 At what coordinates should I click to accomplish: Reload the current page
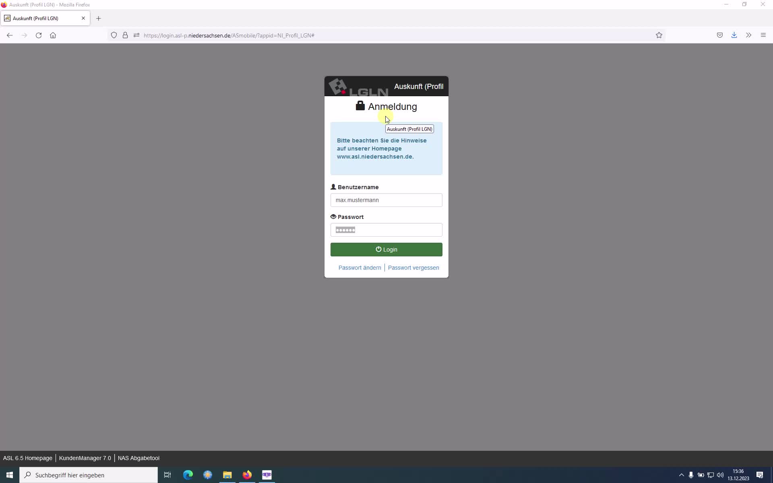39,35
